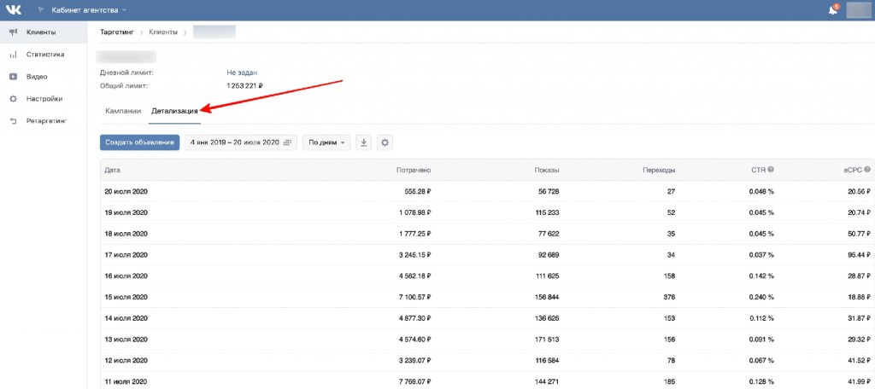Sort by the Потрачено column header
This screenshot has width=875, height=389.
pyautogui.click(x=414, y=170)
